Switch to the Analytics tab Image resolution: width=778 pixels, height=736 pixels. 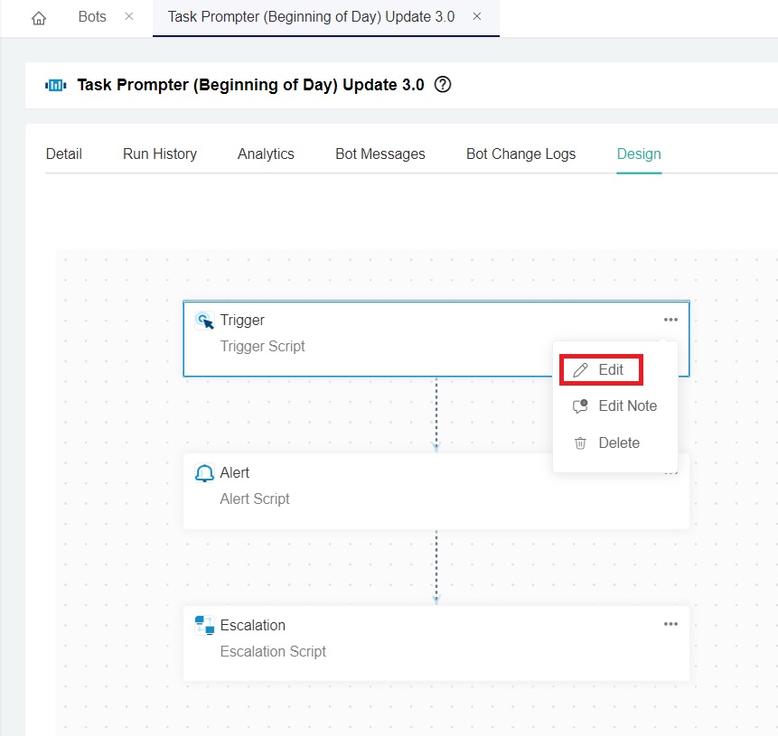266,154
